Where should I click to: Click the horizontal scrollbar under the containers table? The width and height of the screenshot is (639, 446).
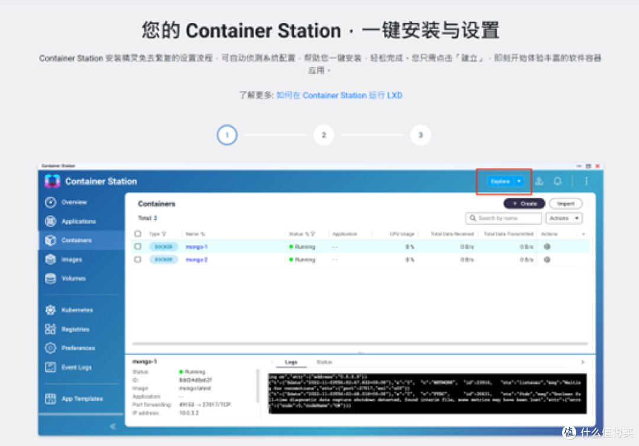[360, 344]
